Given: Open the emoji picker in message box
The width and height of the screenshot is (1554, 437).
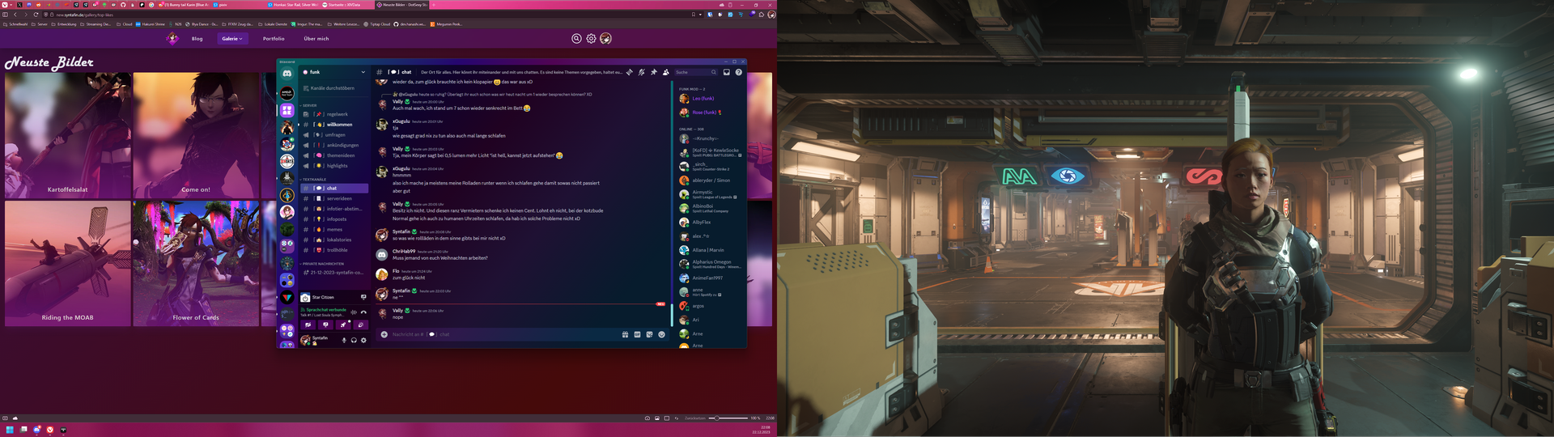Looking at the screenshot, I should click(x=661, y=334).
